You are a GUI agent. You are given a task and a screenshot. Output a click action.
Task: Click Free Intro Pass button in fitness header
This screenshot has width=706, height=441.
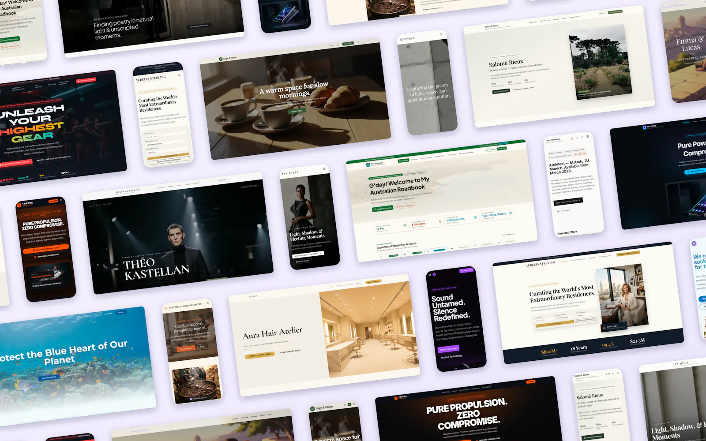coord(86,80)
